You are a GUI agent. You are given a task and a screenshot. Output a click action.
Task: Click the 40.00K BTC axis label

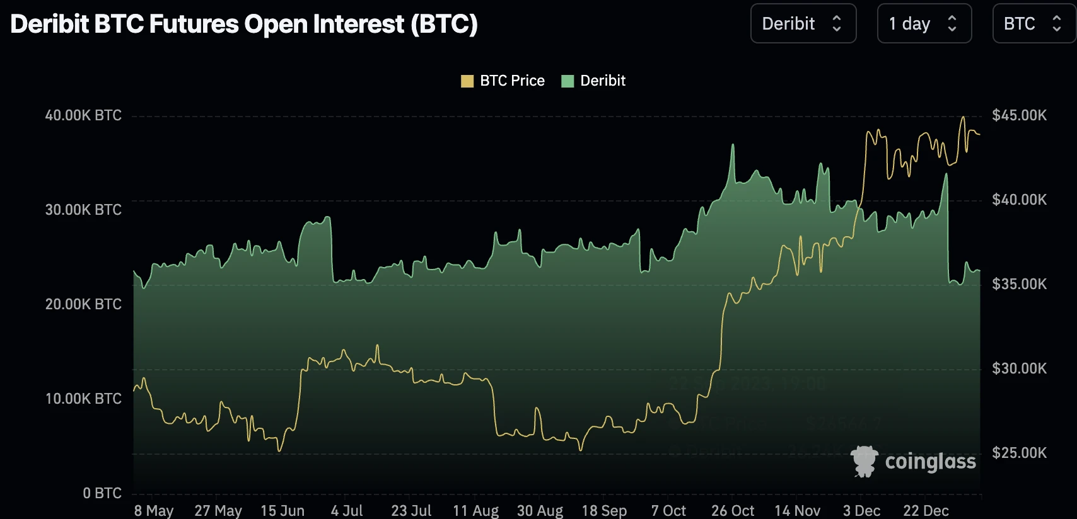click(x=83, y=115)
